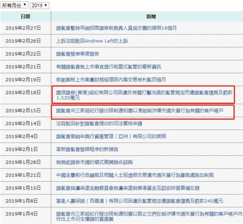Open 4 Jan derivative warrants restriction notice news
This screenshot has width=243, height=224.
pyautogui.click(x=149, y=216)
